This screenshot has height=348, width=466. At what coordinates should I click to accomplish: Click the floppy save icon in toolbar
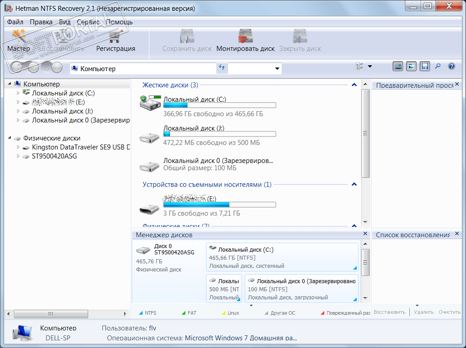coord(425,66)
